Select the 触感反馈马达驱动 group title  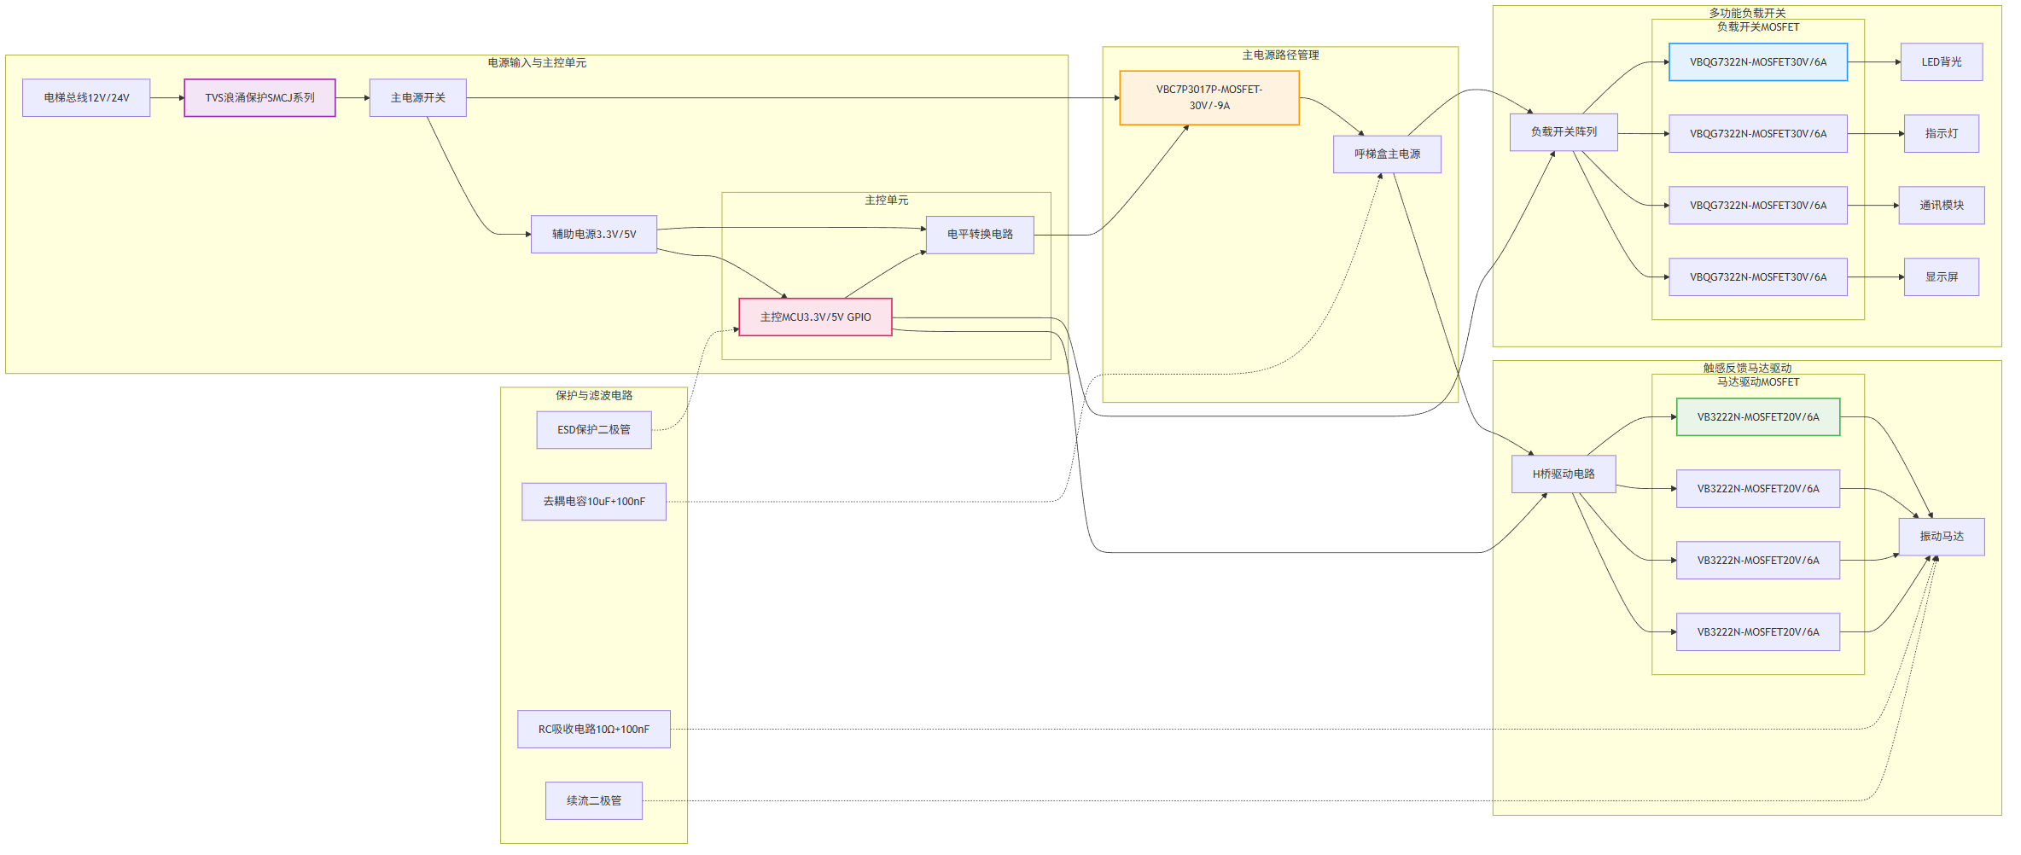(1747, 368)
